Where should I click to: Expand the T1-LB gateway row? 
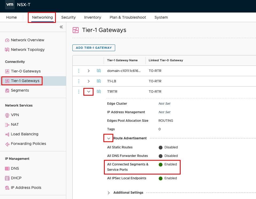(89, 81)
